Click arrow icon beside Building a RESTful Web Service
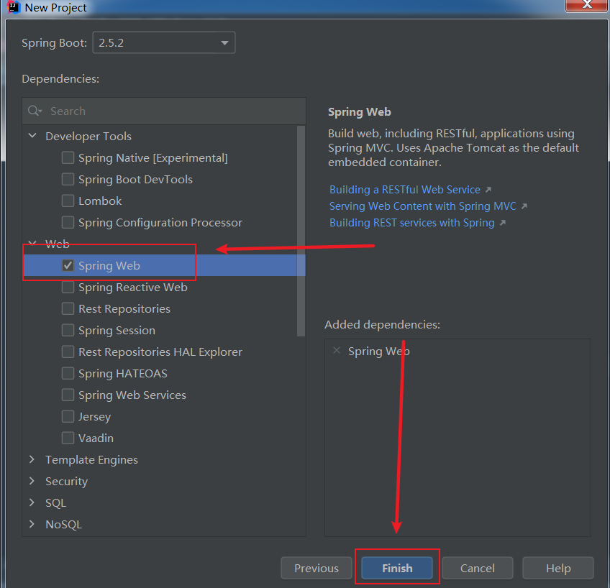 (x=488, y=190)
